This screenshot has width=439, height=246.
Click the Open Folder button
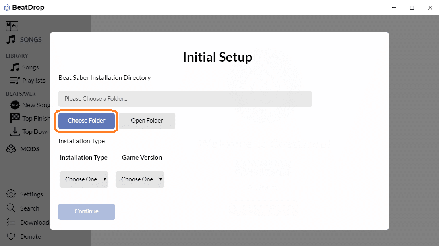[x=147, y=121]
